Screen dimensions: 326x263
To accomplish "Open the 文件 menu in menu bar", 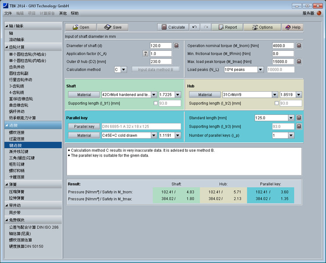I will (x=8, y=14).
